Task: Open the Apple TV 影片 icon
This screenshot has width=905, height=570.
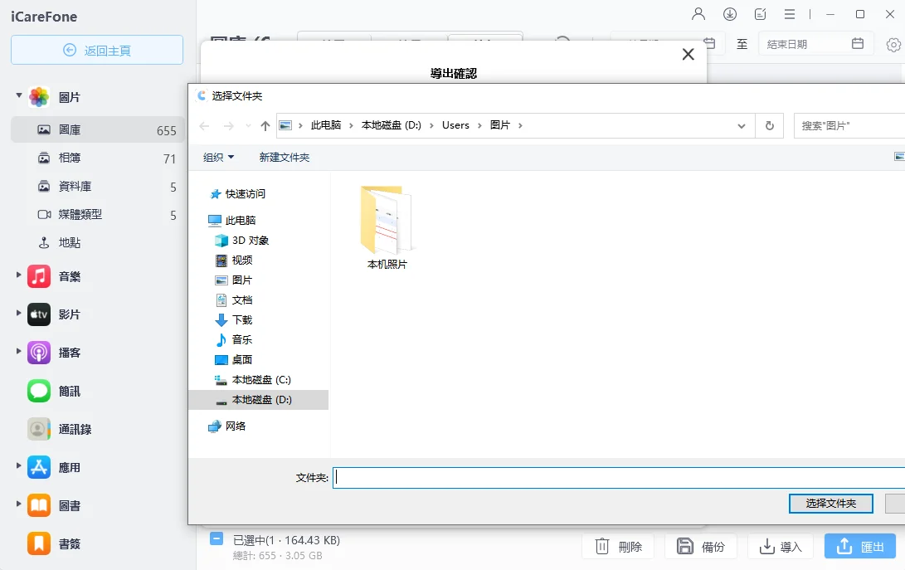Action: [x=39, y=314]
